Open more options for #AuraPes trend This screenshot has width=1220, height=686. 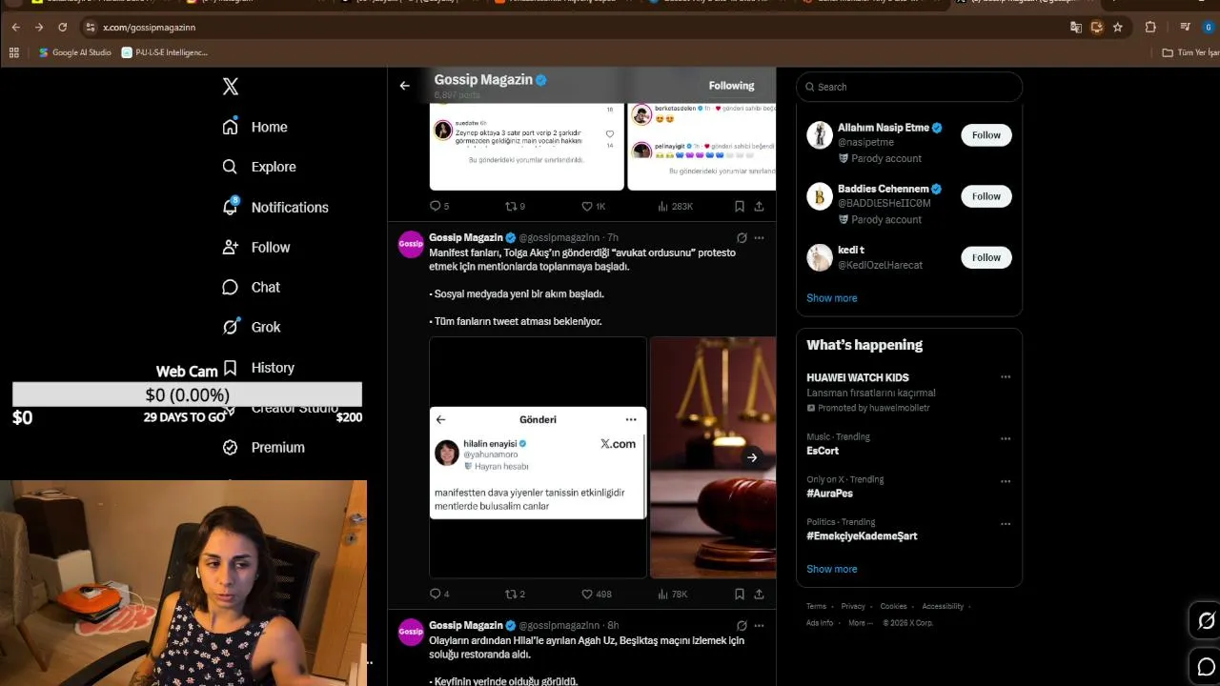pyautogui.click(x=1006, y=481)
